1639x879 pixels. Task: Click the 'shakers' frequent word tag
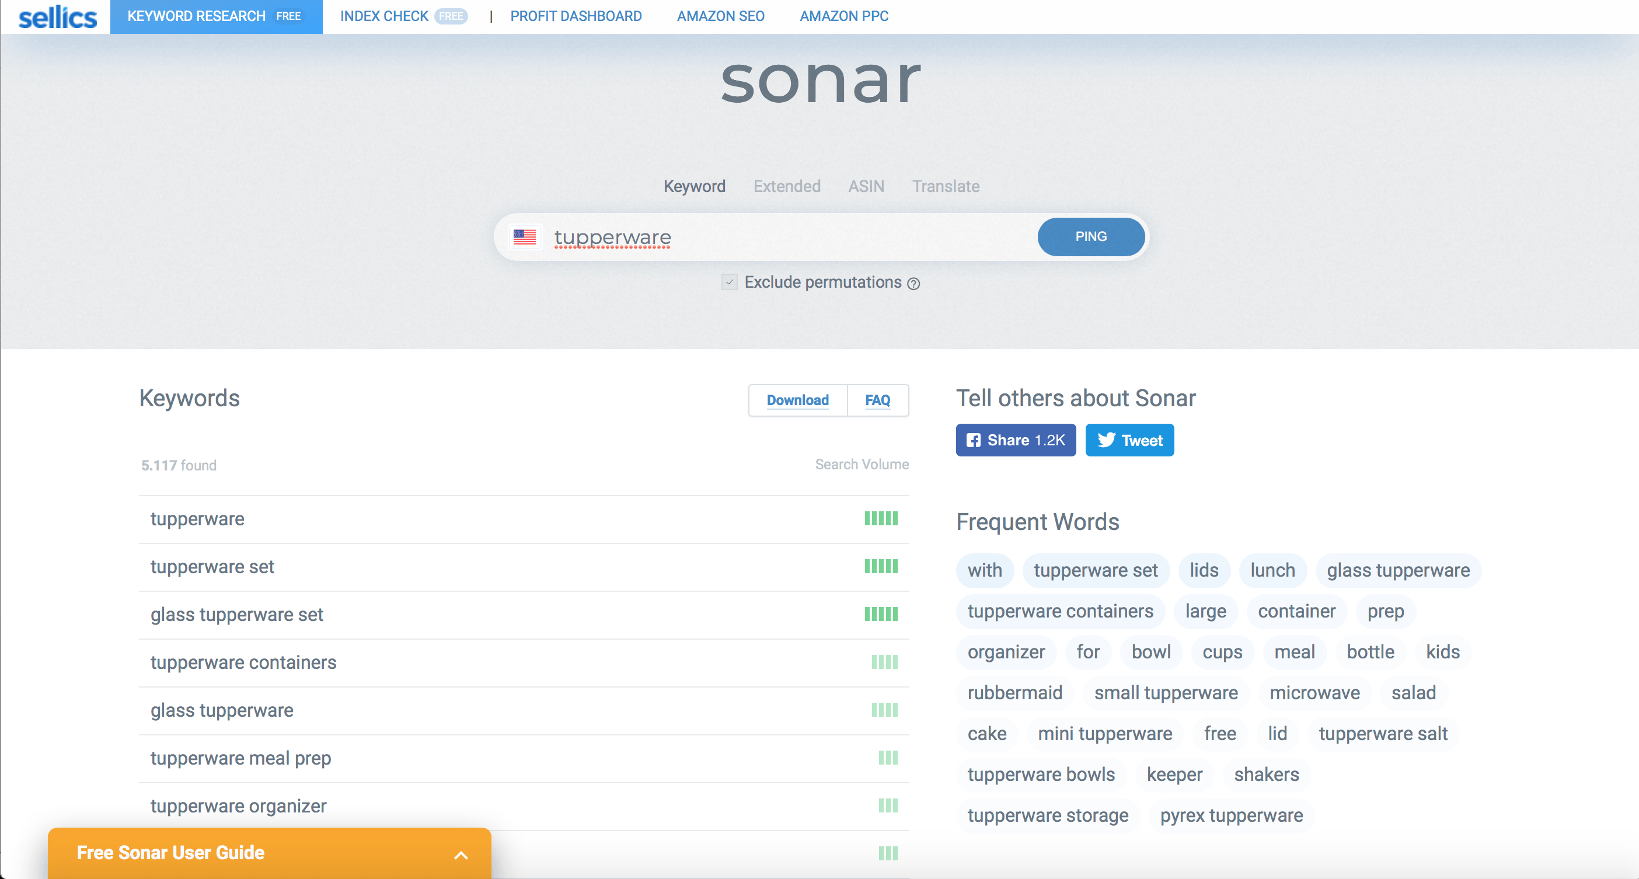pos(1266,774)
